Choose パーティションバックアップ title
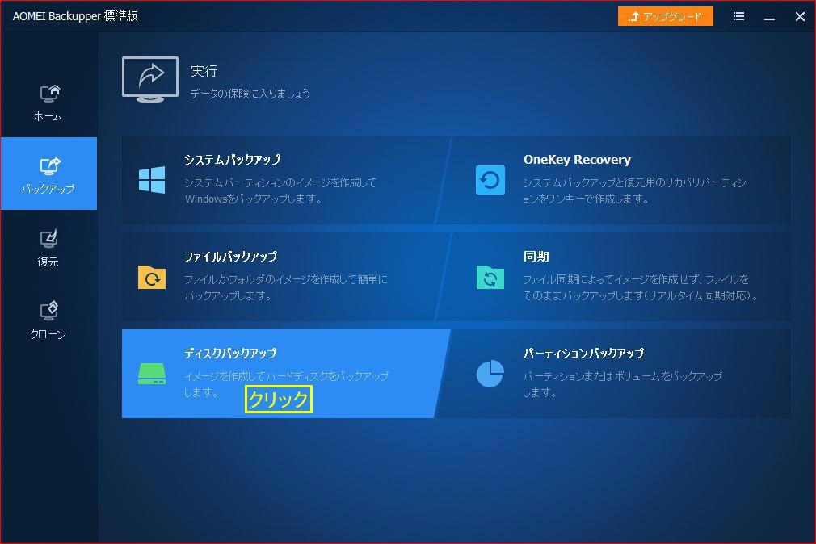The height and width of the screenshot is (544, 816). pos(583,354)
